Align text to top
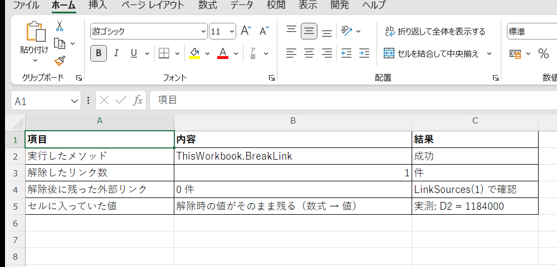 291,31
